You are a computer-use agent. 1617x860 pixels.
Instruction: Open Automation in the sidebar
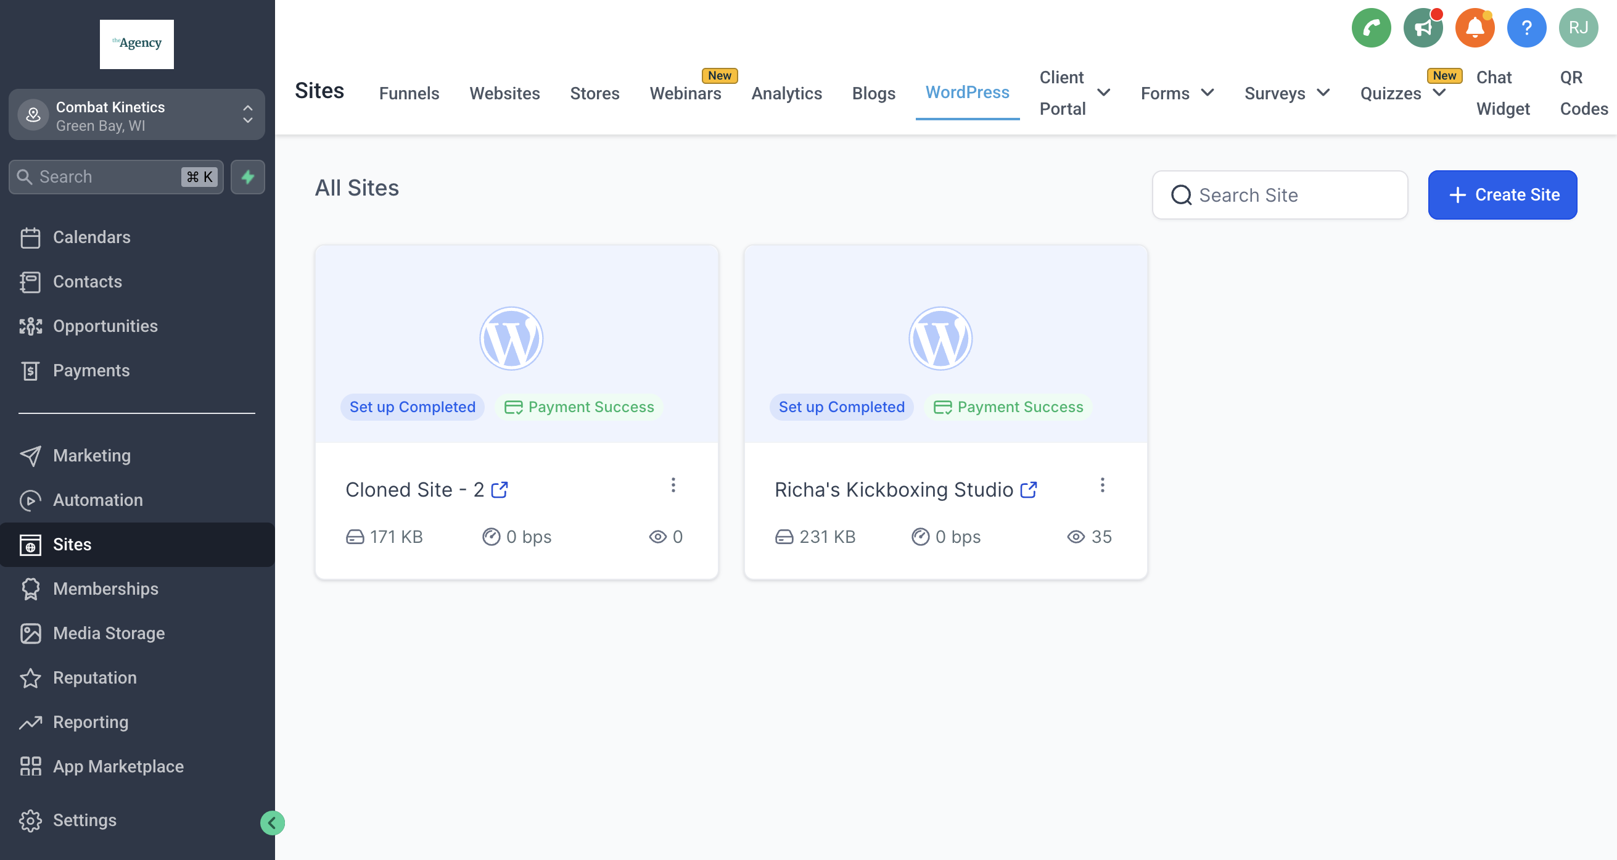click(x=97, y=500)
